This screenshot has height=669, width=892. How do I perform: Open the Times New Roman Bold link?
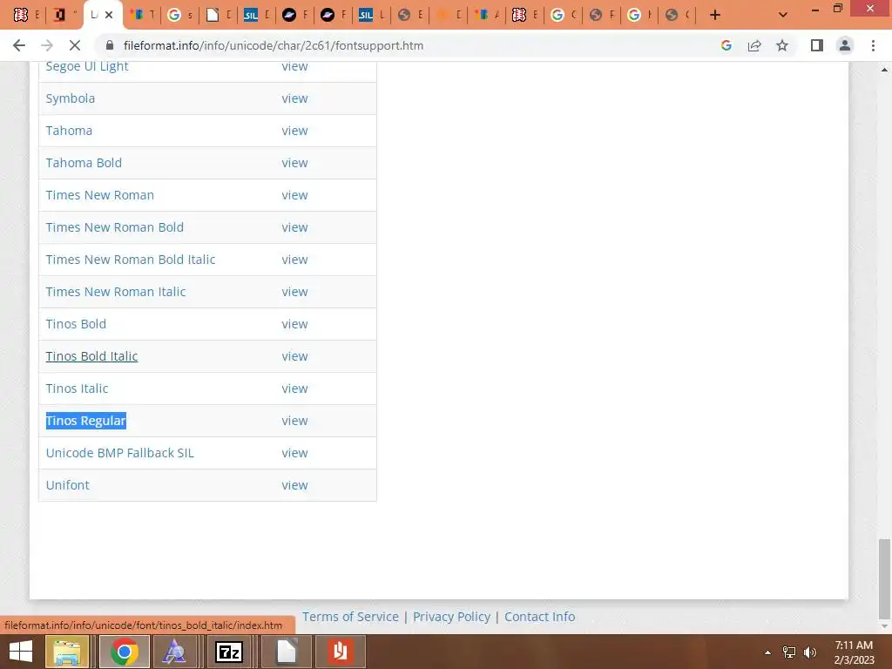pyautogui.click(x=115, y=227)
